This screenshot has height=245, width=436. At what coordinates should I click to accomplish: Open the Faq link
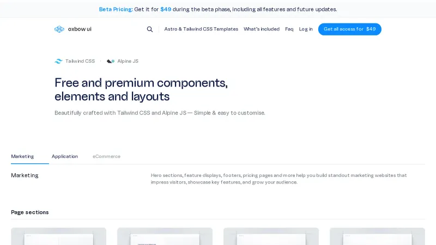click(289, 29)
